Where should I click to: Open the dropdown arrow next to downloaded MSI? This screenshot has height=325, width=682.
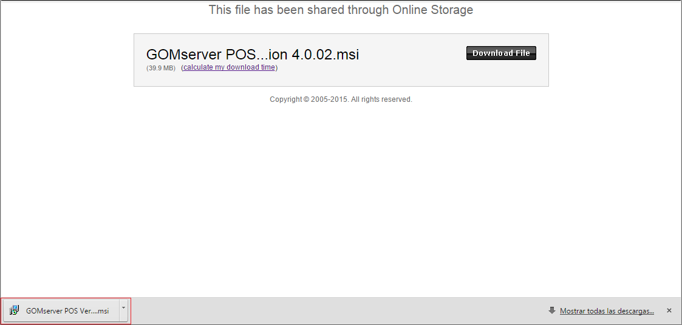pos(124,310)
